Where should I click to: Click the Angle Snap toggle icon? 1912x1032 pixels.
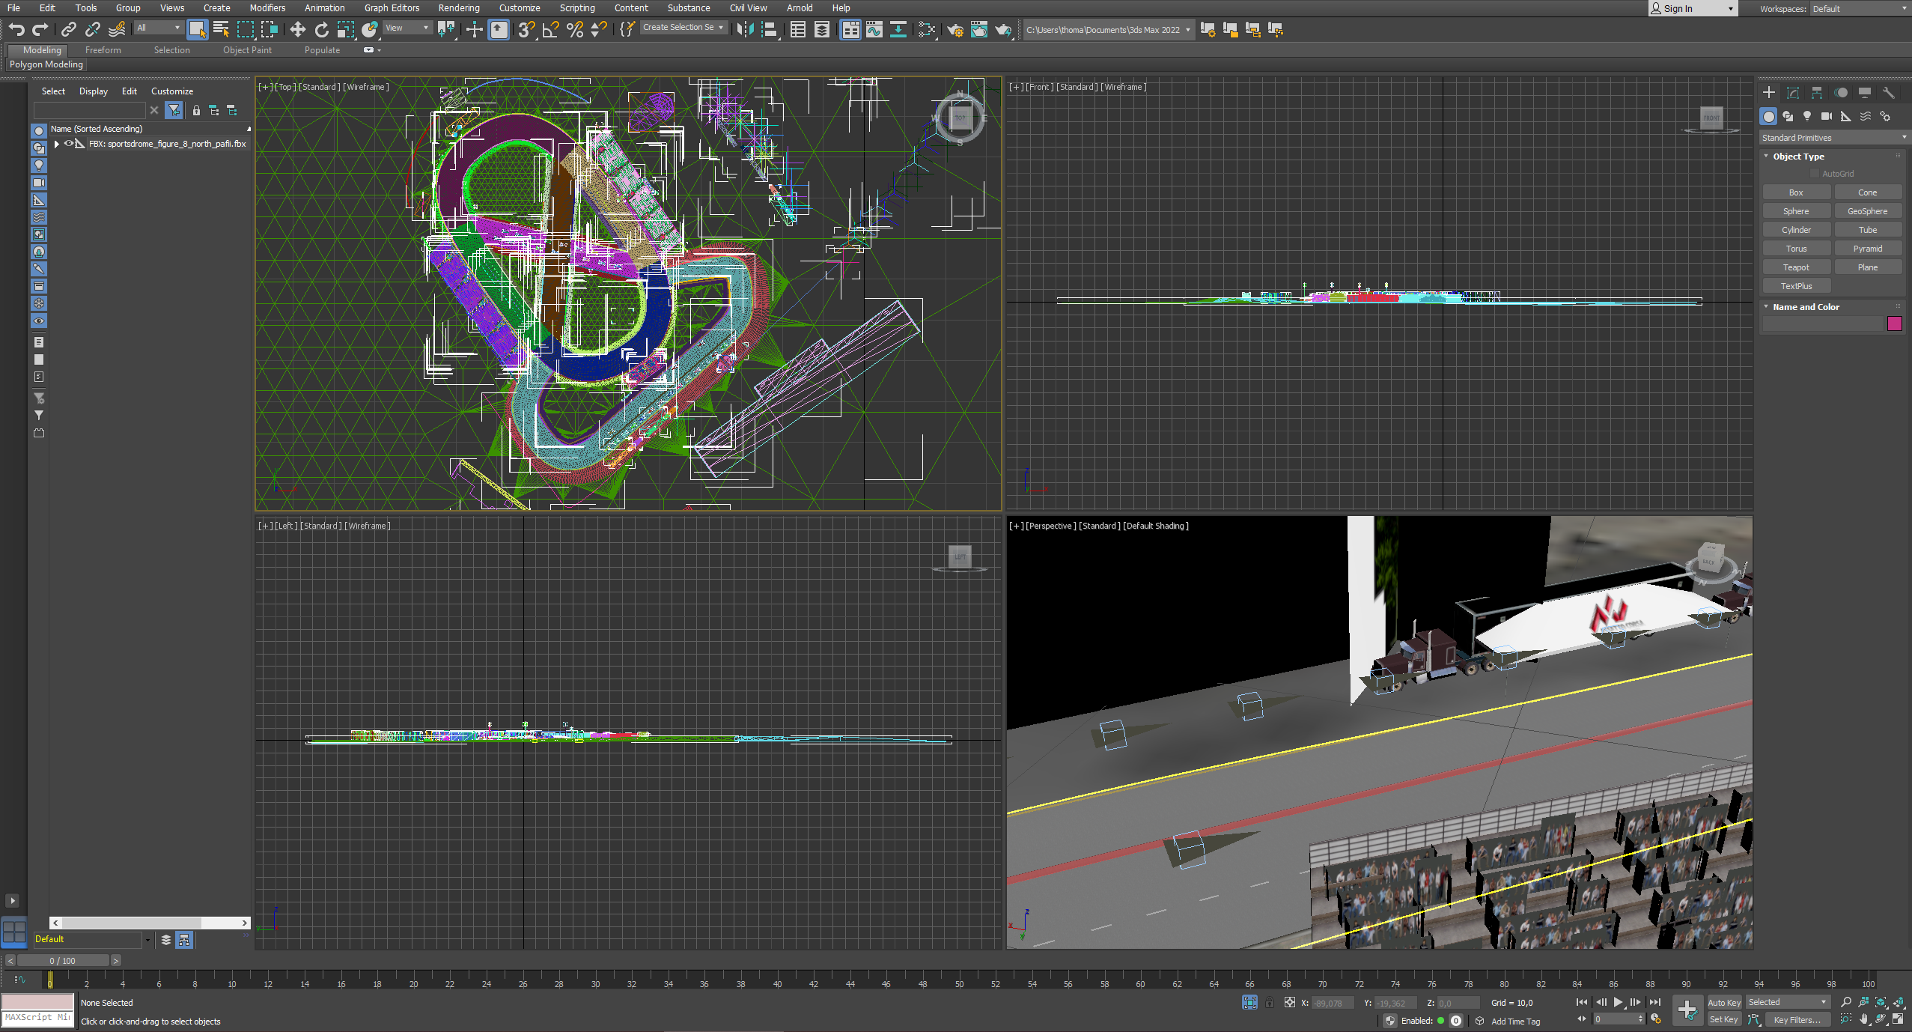pos(550,29)
